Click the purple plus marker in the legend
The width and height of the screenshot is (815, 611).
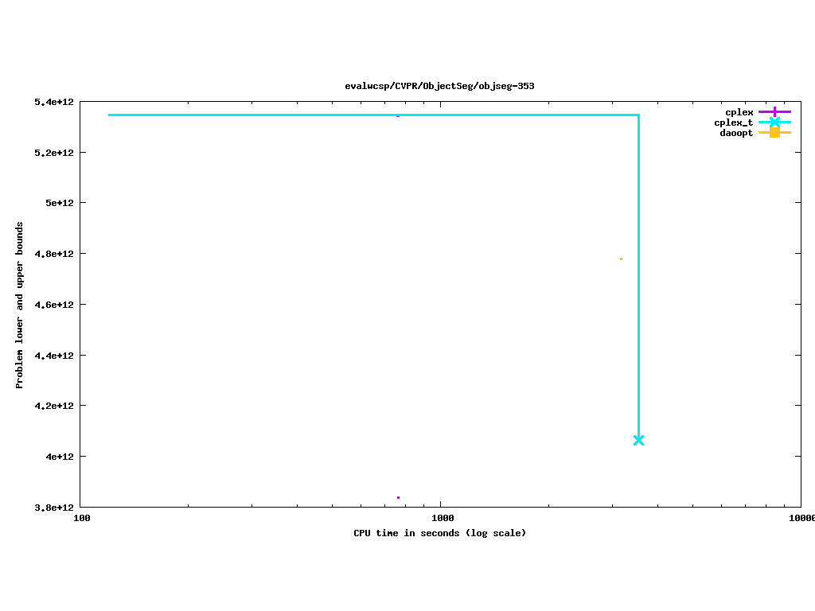coord(774,112)
